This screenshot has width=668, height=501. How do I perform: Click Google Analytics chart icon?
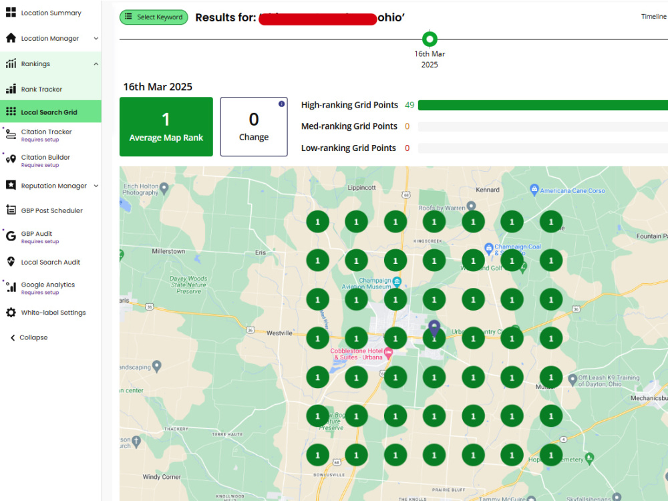point(11,287)
